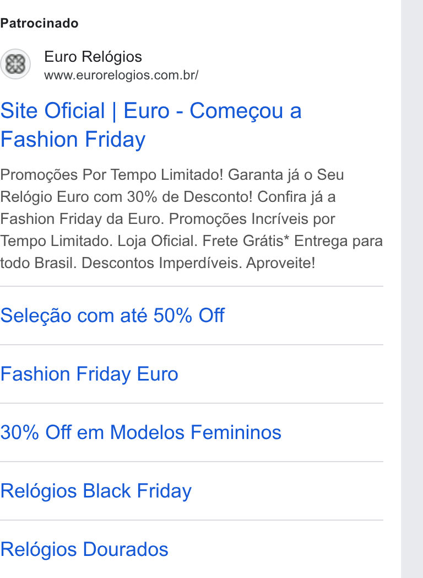Open the Euro Relógios advertiser name
423x578 pixels.
[93, 57]
